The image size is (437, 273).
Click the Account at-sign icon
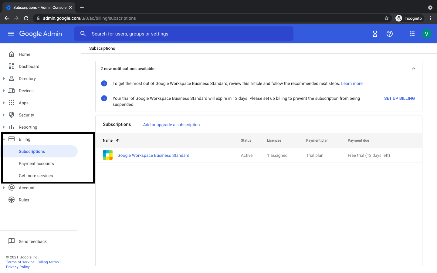point(12,187)
